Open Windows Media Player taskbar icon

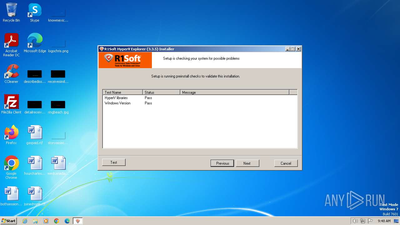46,221
